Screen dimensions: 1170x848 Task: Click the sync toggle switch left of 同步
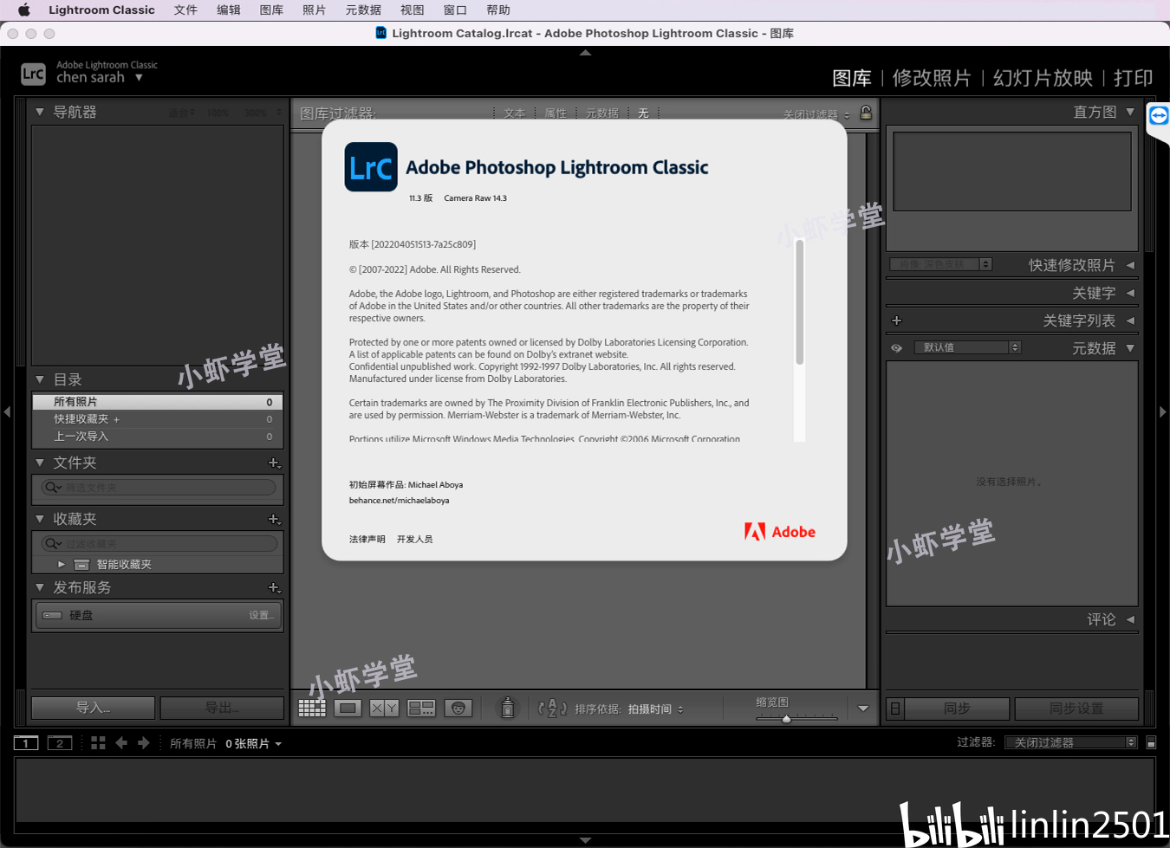895,709
